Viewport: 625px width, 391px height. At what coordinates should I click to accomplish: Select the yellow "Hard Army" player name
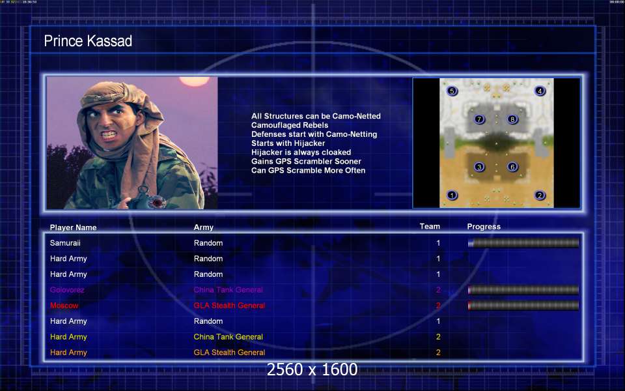click(x=68, y=337)
